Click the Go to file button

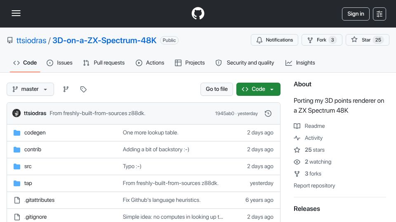coord(217,89)
